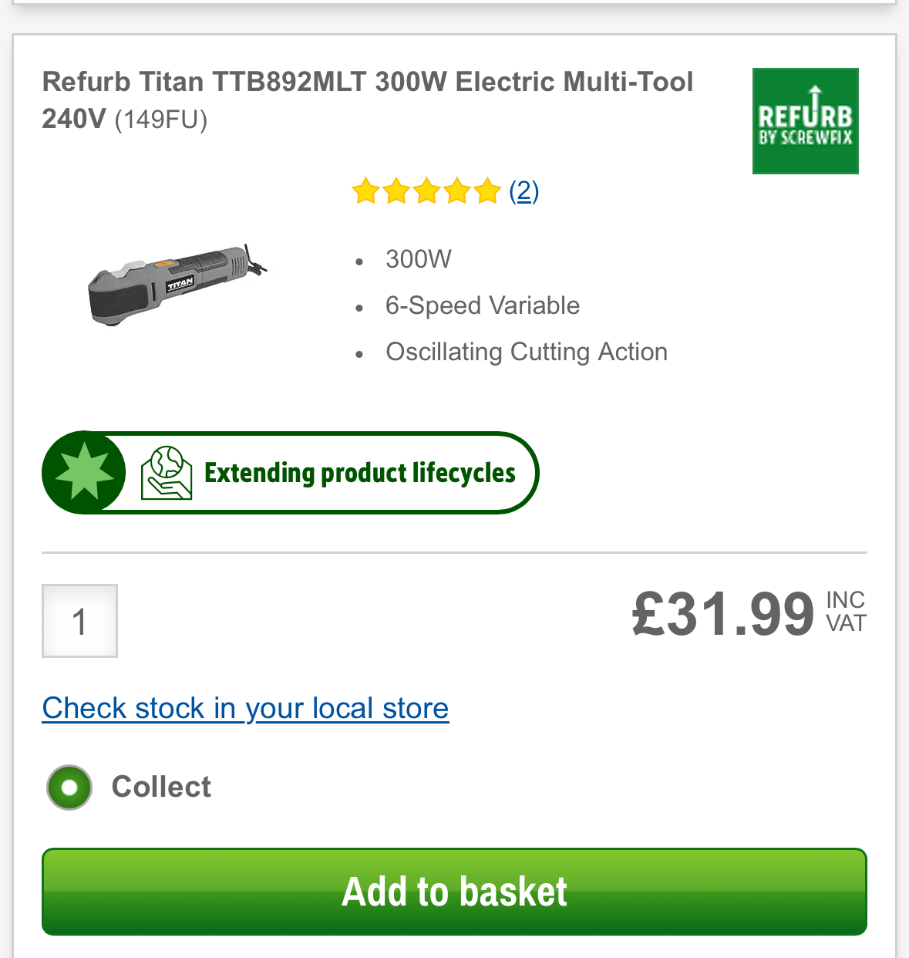Click the green starburst badge icon

pyautogui.click(x=84, y=472)
